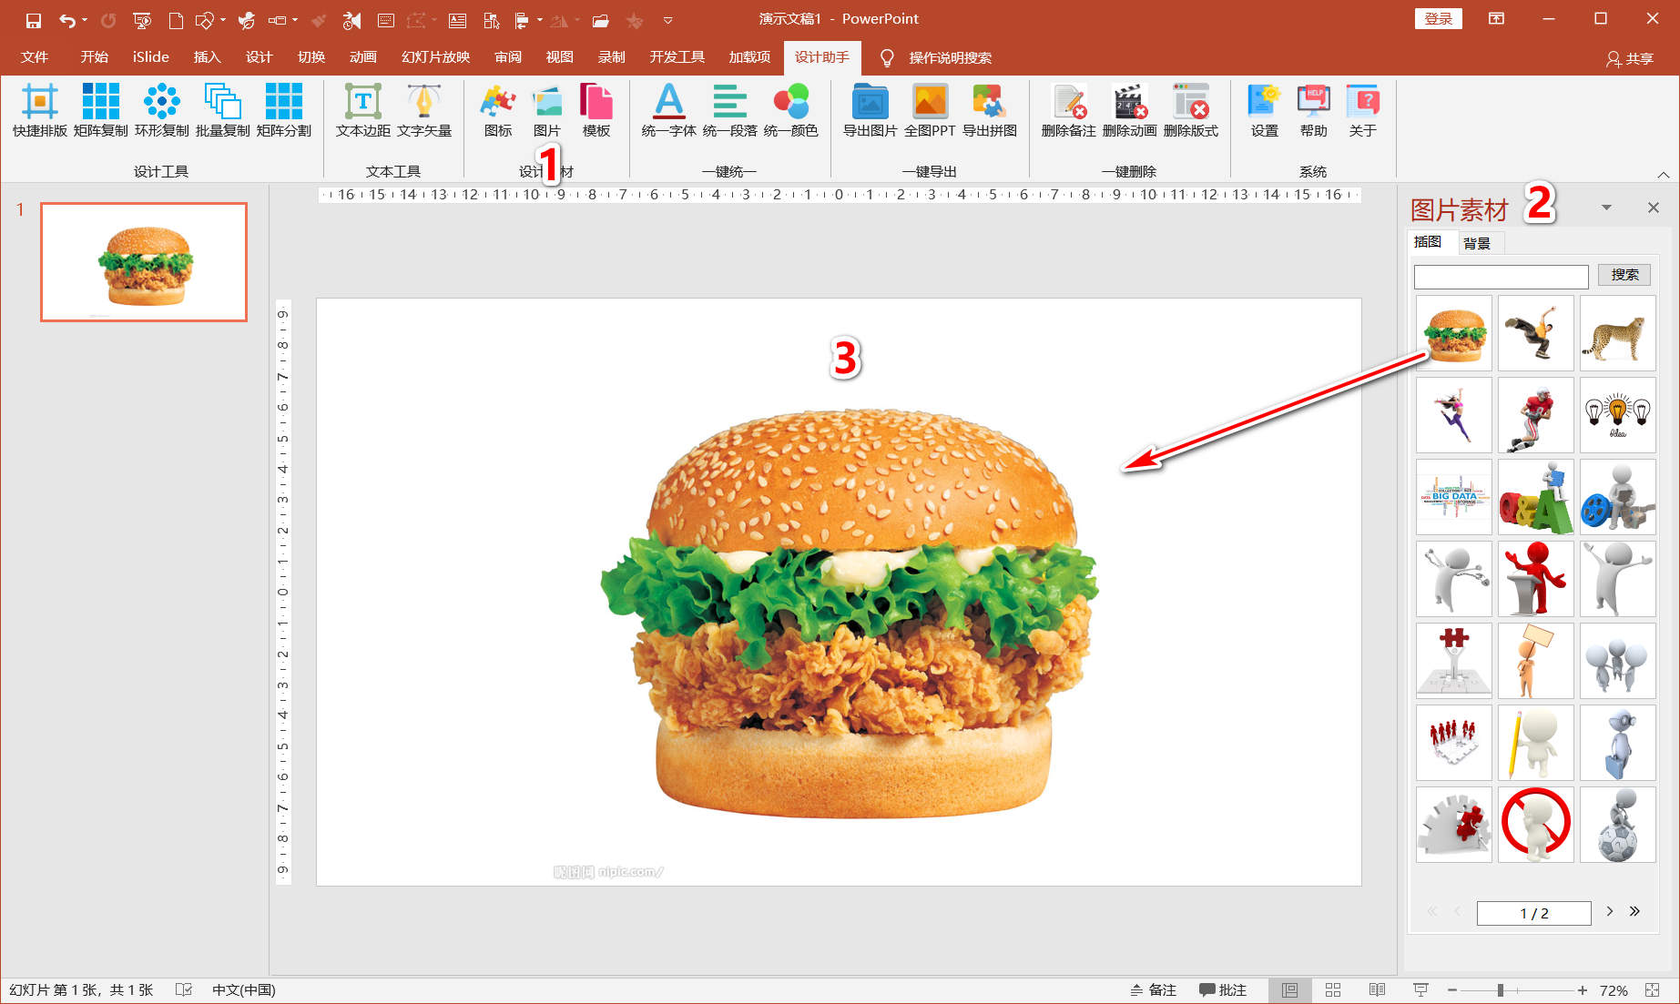
Task: Choose 导出图片 to export images
Action: [871, 110]
